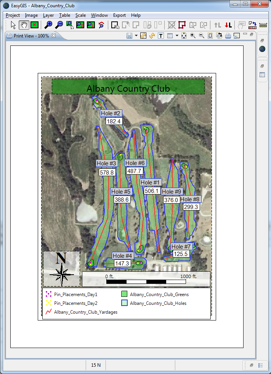Restore the upper right sidebar panel
The width and height of the screenshot is (271, 374).
[262, 40]
